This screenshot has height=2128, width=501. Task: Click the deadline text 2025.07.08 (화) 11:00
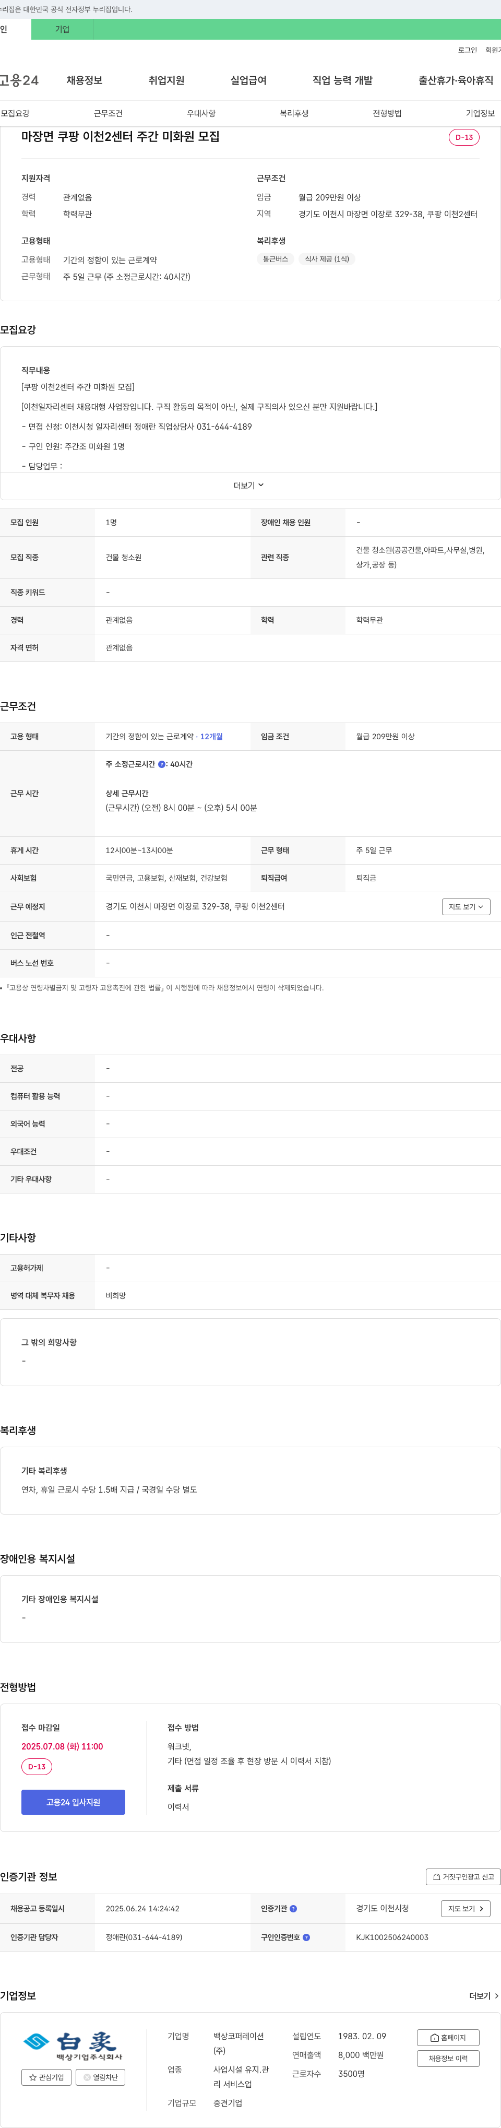pyautogui.click(x=62, y=1746)
